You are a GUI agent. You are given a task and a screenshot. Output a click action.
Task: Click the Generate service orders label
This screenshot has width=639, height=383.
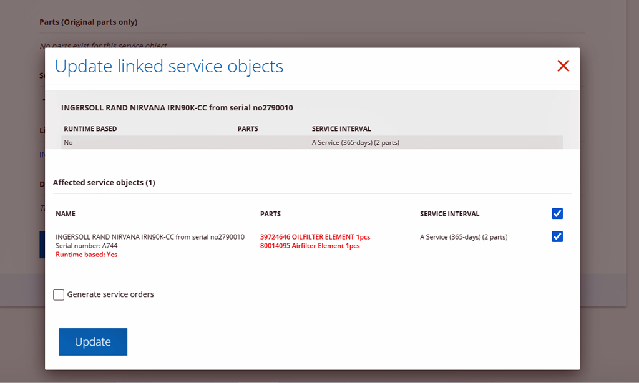click(110, 294)
